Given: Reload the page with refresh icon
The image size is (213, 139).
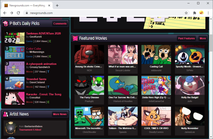Looking at the screenshot, I should 18,13.
